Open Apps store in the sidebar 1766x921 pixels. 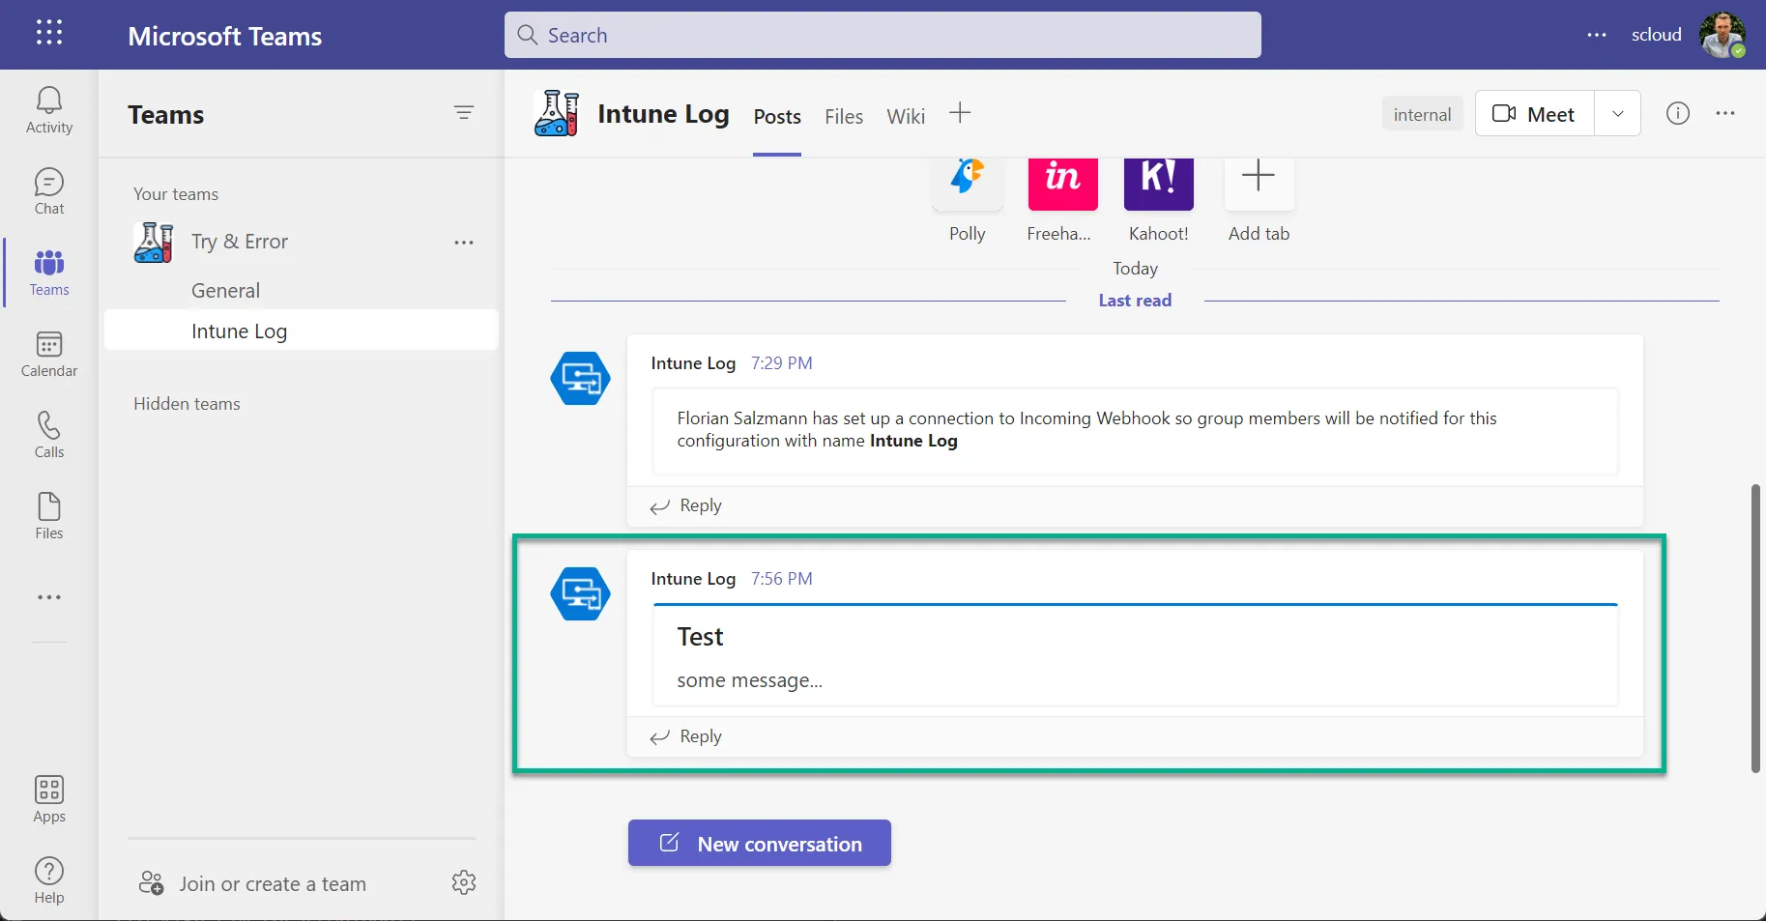pos(49,799)
